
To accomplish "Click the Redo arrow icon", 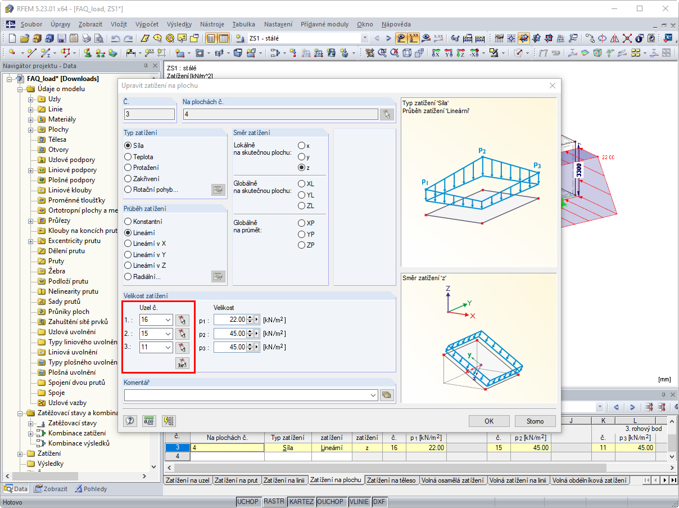I will pos(128,38).
